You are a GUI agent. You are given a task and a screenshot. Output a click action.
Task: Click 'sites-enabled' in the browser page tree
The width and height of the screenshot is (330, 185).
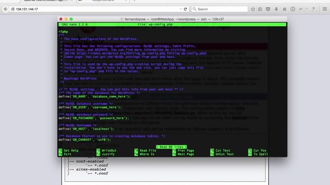tap(91, 169)
